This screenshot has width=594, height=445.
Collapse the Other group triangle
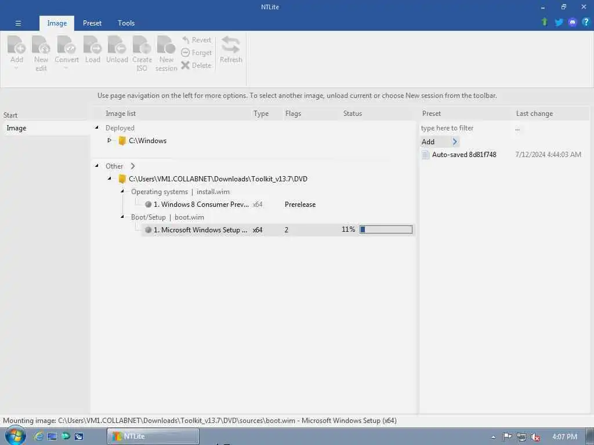point(97,166)
